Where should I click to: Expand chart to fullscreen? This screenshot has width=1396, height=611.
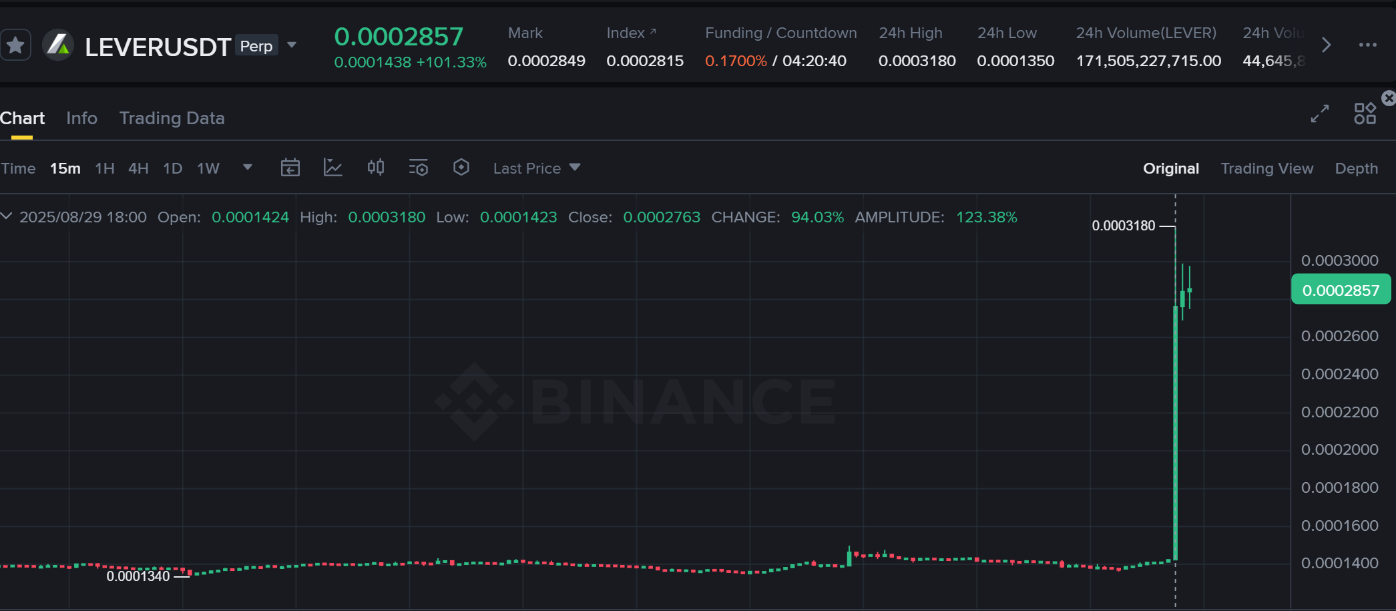coord(1318,114)
